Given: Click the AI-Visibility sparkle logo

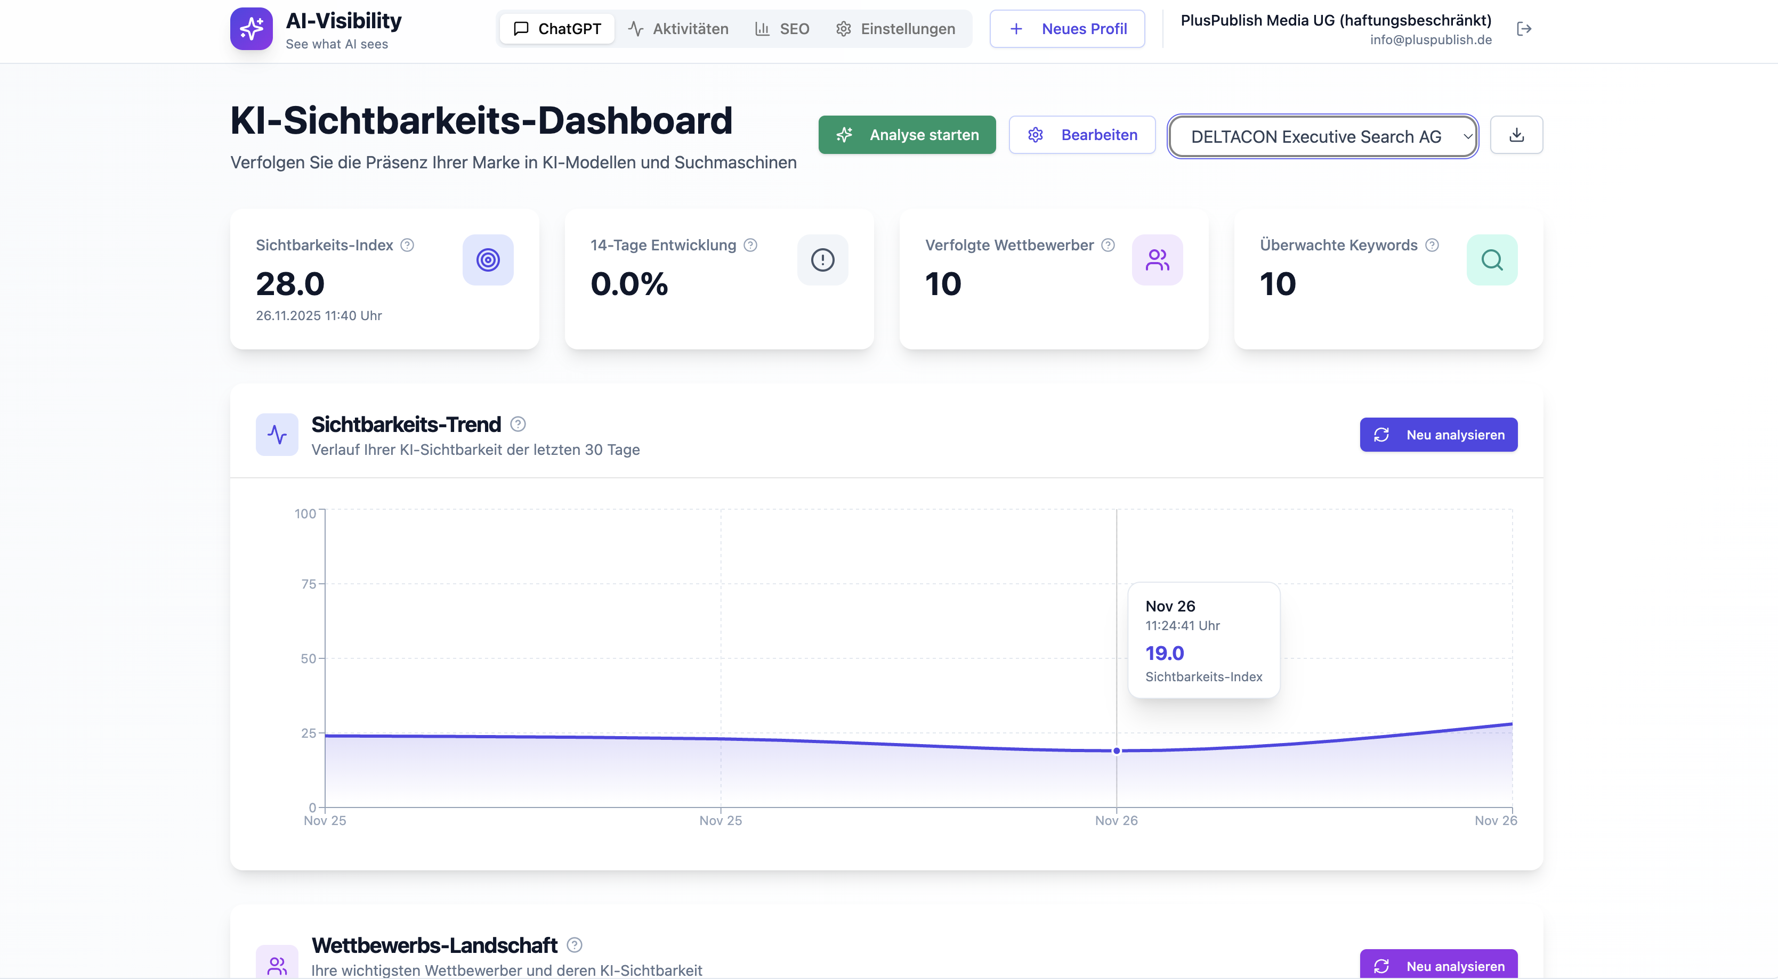Looking at the screenshot, I should pos(251,29).
